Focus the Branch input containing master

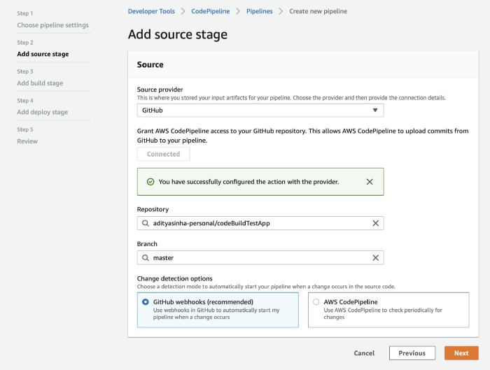[260, 258]
